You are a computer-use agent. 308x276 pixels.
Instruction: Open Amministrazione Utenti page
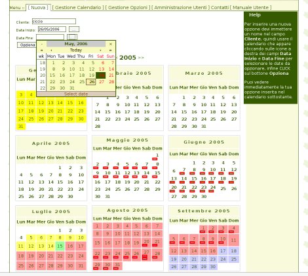(x=180, y=8)
